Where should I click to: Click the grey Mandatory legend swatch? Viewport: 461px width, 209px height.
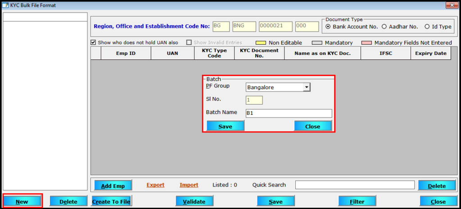(316, 43)
